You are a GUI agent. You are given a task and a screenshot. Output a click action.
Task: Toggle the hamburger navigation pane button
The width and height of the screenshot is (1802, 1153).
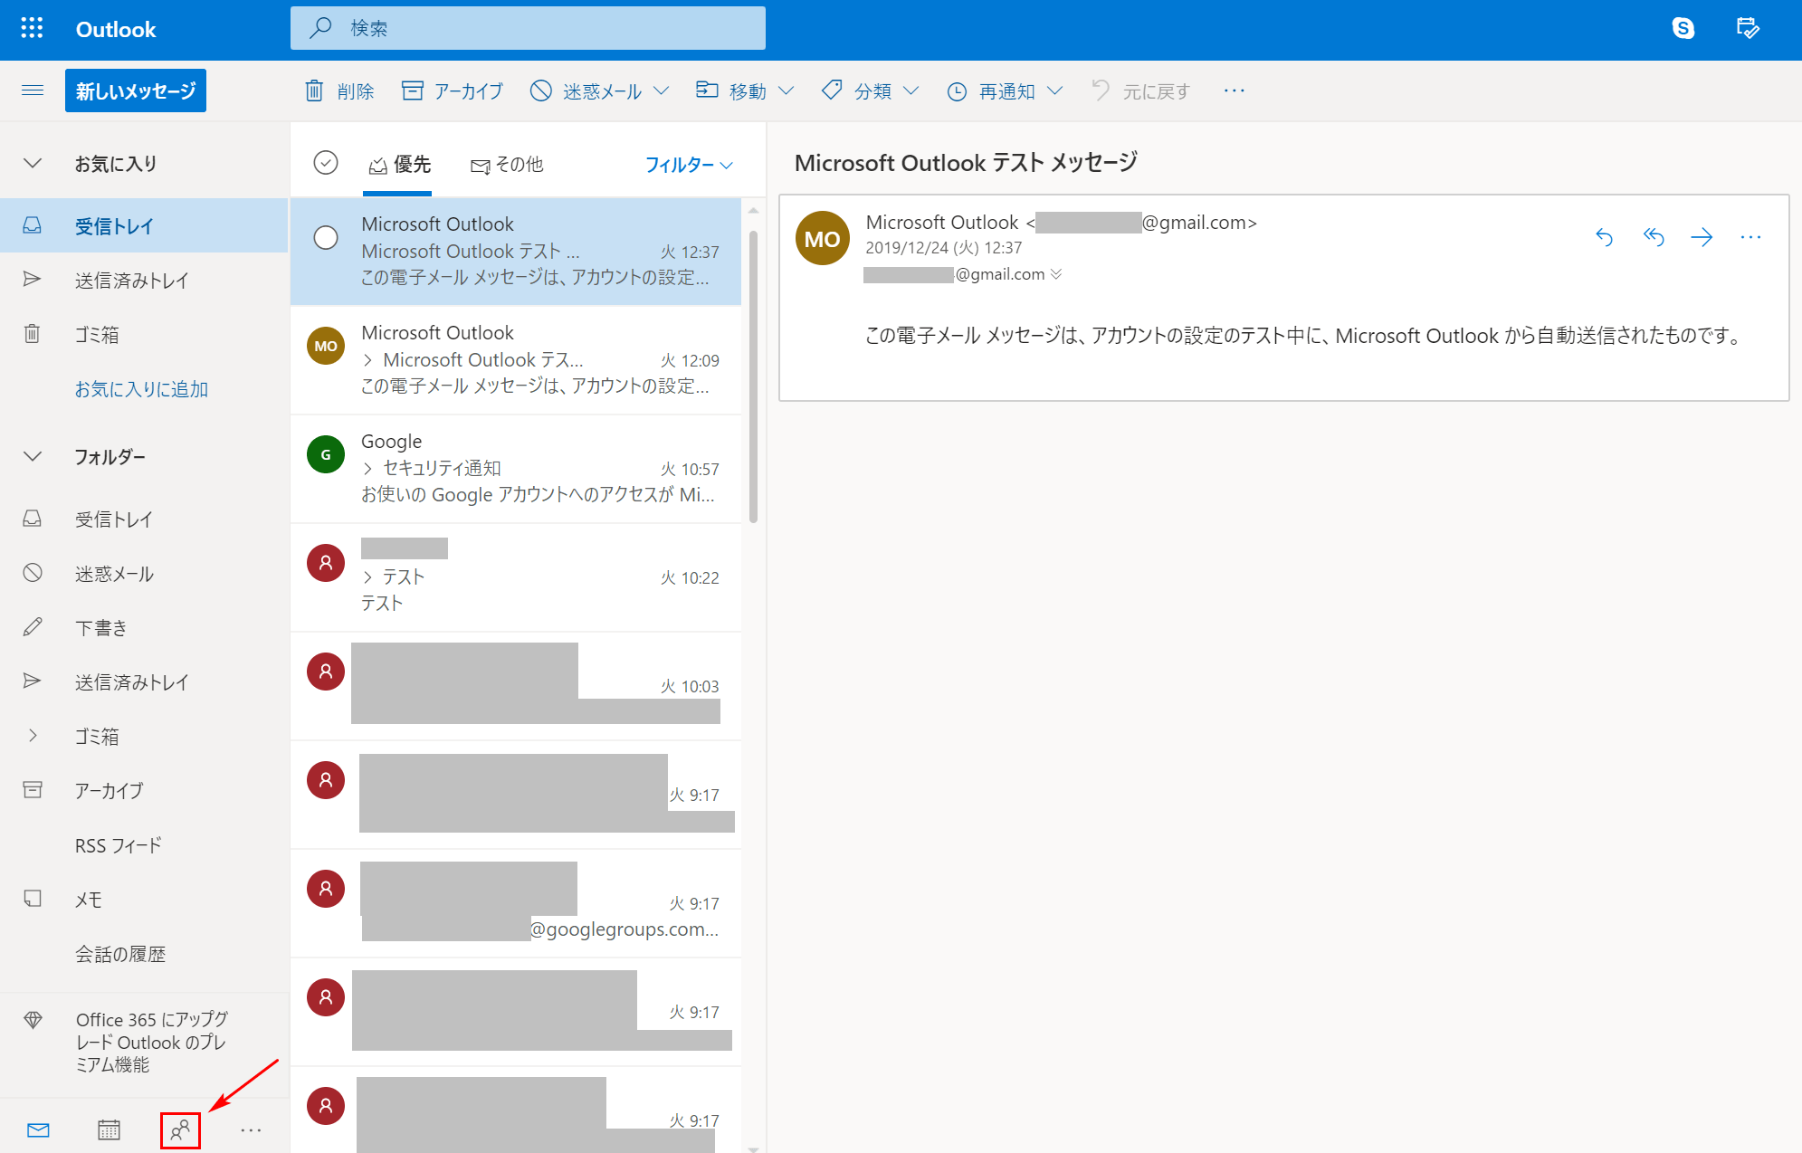33,91
